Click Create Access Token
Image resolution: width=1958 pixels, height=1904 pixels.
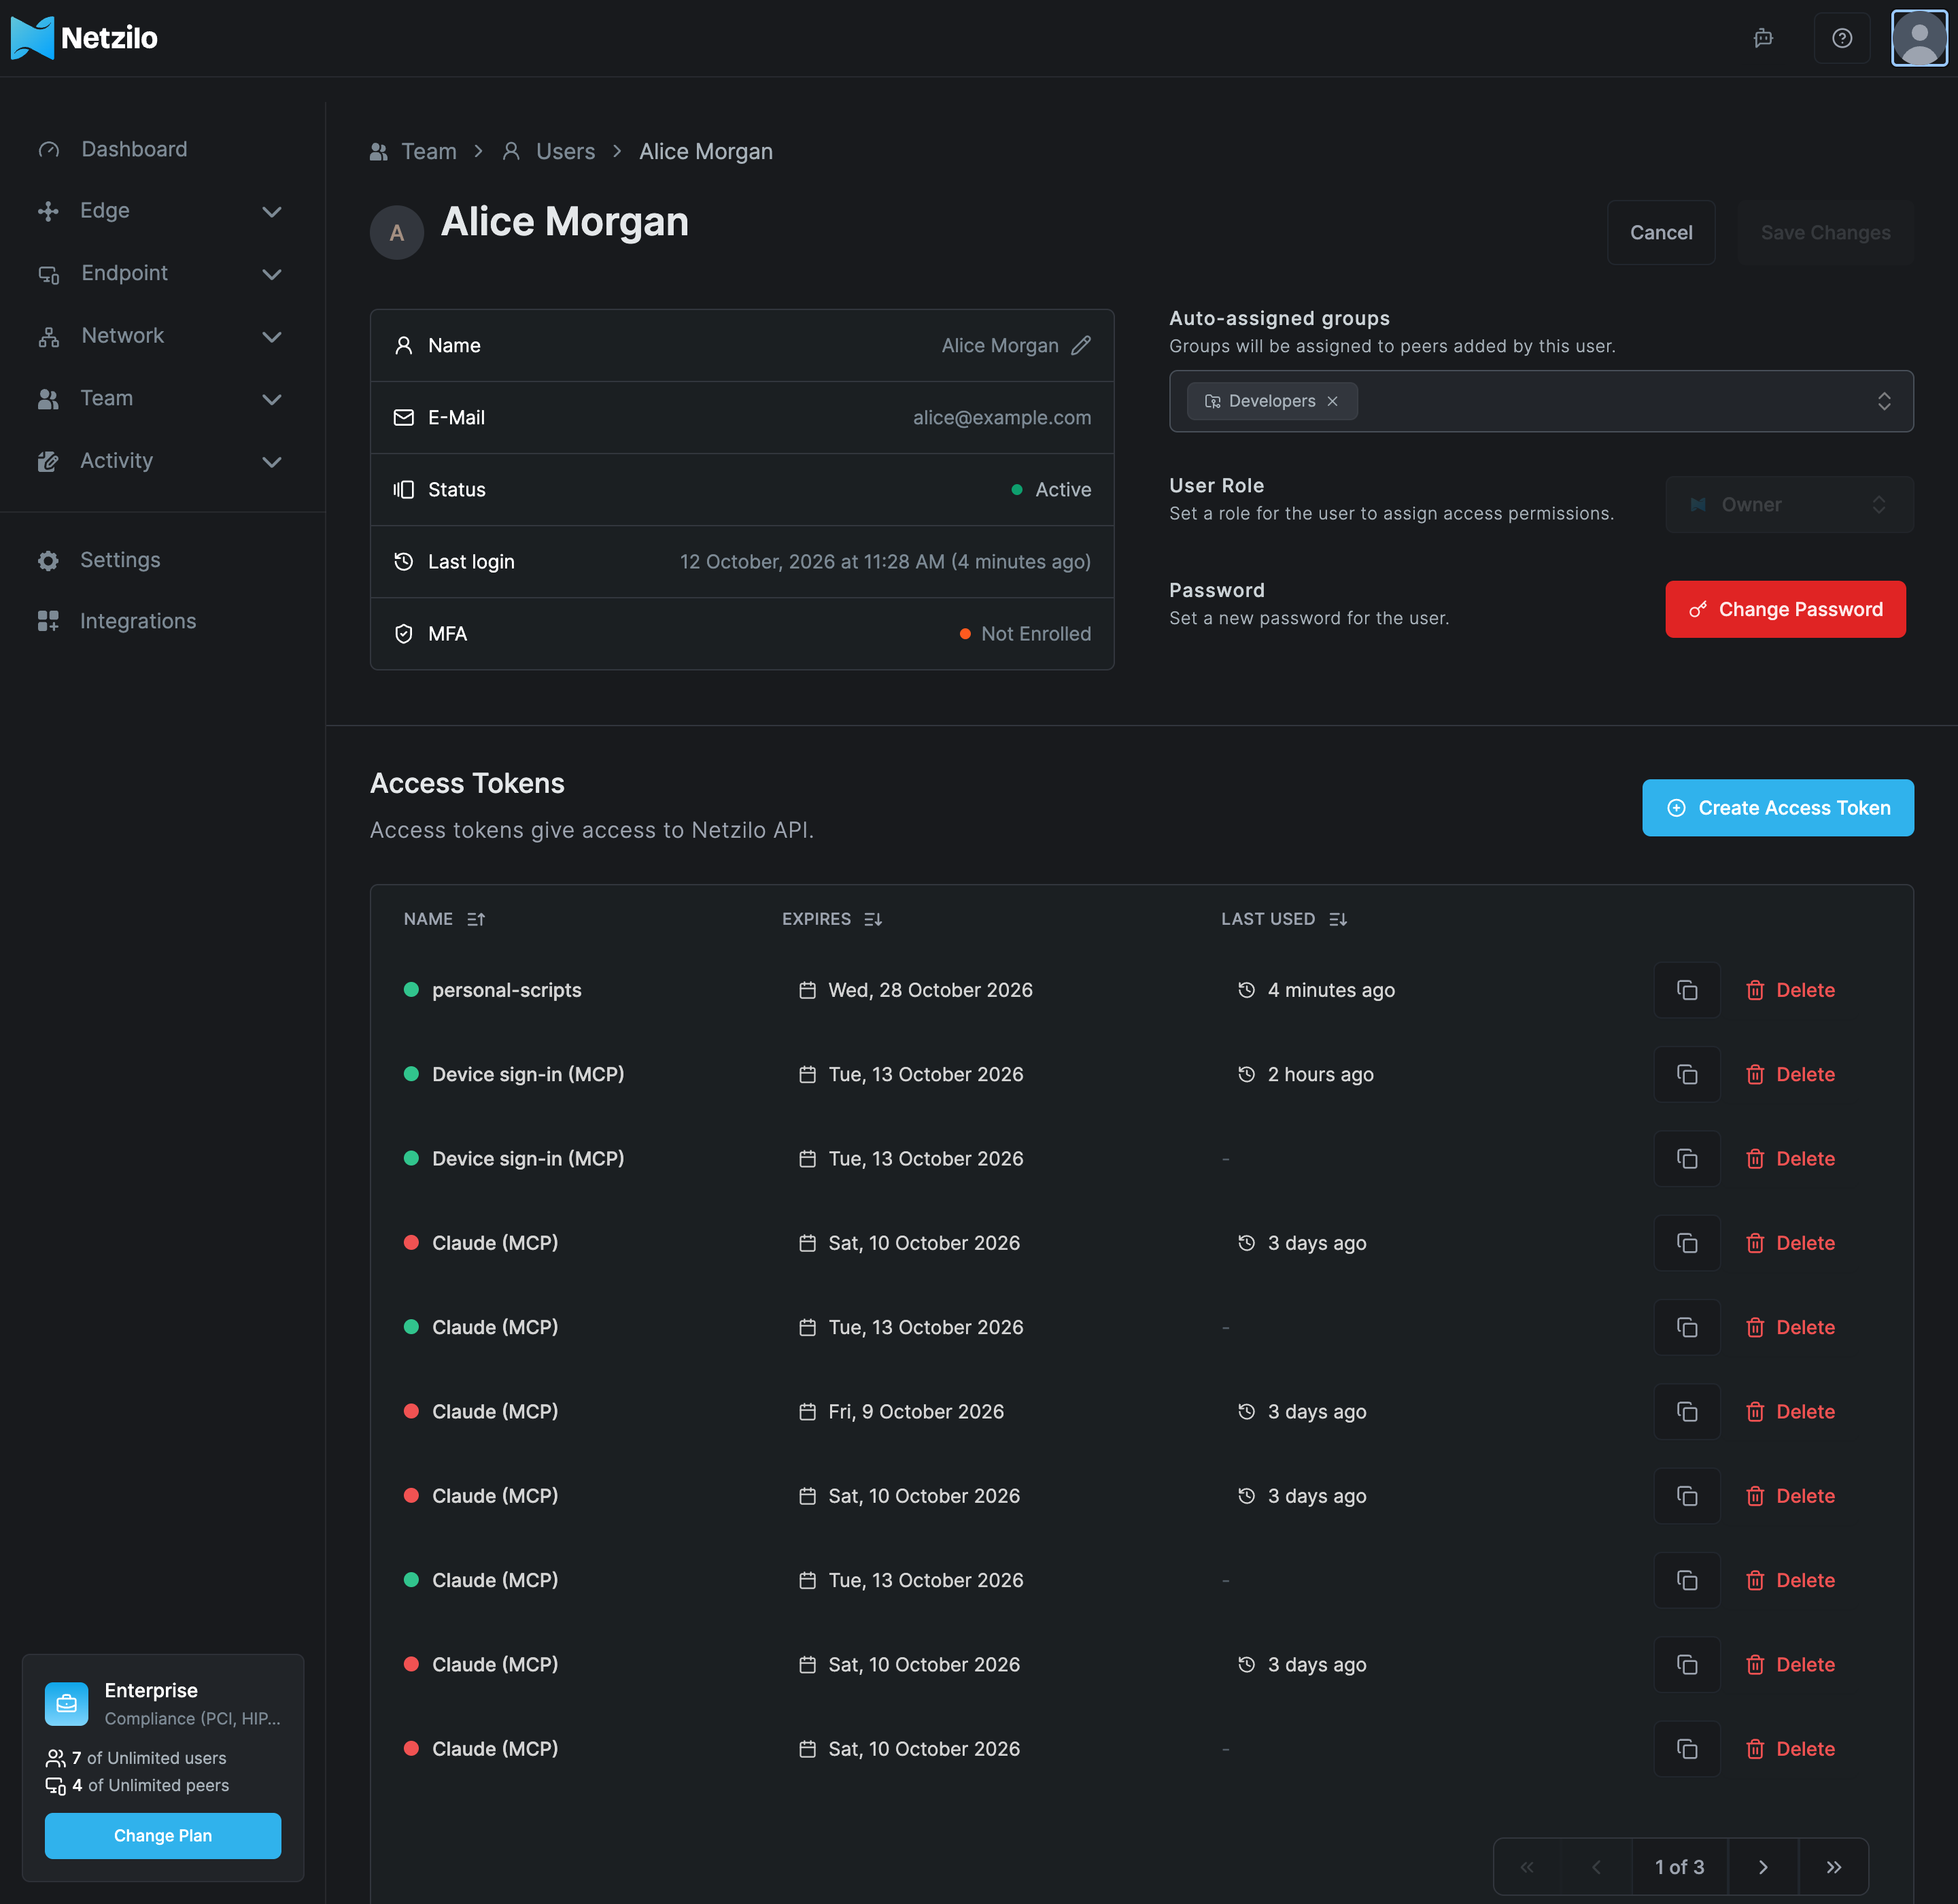pyautogui.click(x=1777, y=807)
